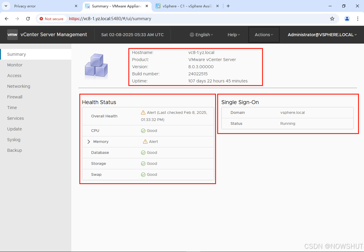
Task: Click version value 8.0.3.00000
Action: tap(201, 67)
